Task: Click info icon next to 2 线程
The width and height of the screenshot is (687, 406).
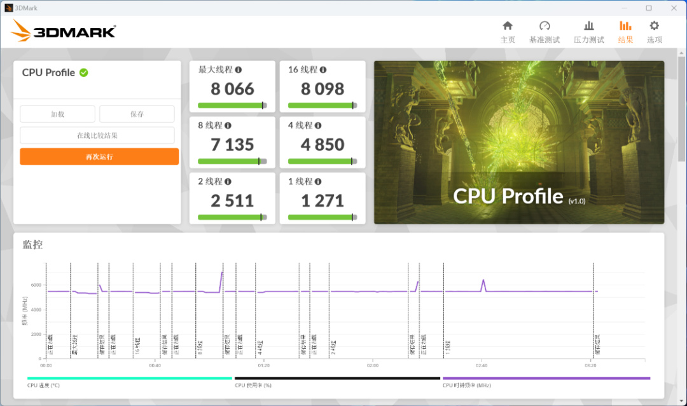Action: pyautogui.click(x=228, y=182)
